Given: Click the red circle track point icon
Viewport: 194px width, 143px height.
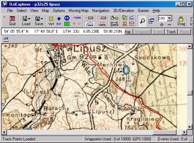Looking at the screenshot, I should (79, 24).
